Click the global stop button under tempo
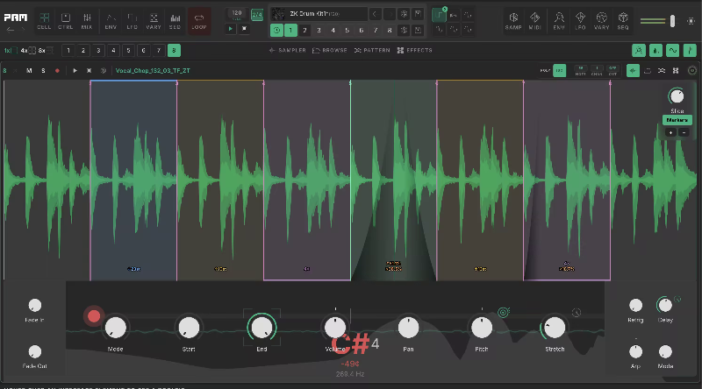 coord(244,29)
